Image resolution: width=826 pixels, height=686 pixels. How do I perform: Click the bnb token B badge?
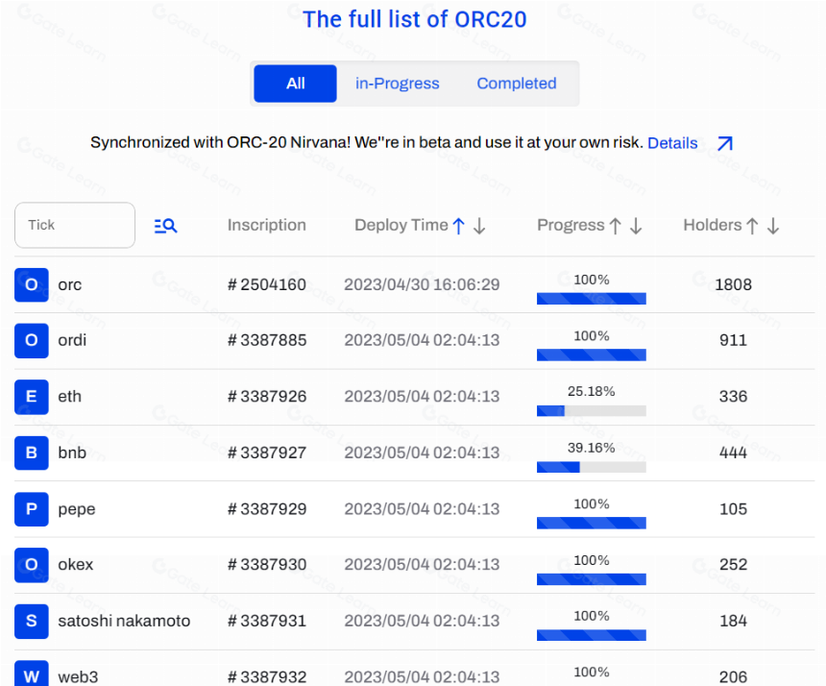point(32,453)
